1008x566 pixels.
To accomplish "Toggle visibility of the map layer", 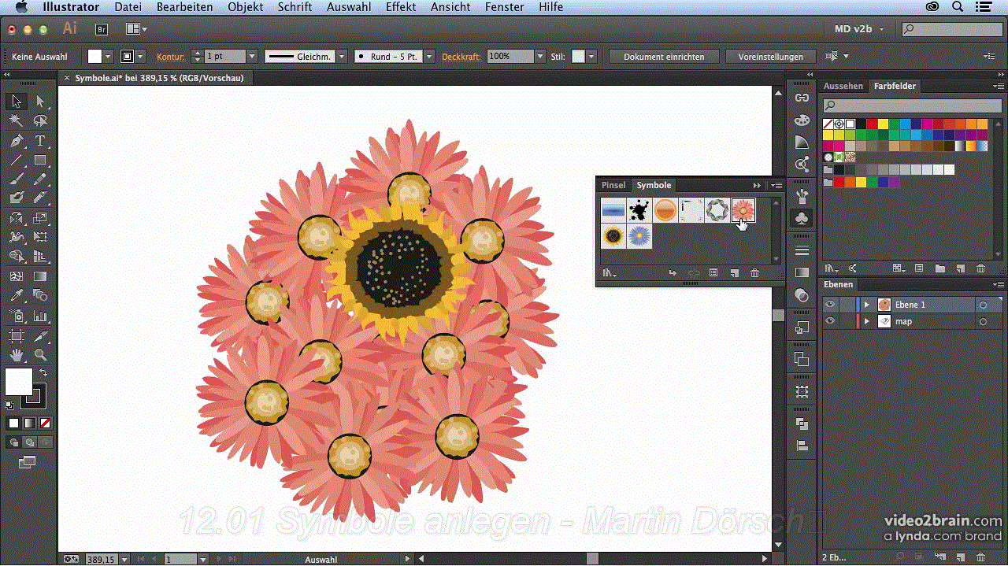I will point(830,321).
